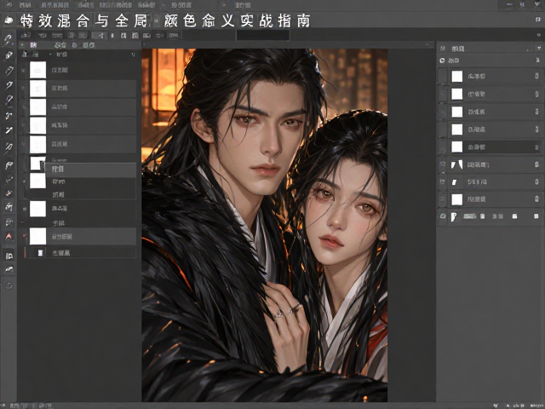
Task: Click the dark input field in options bar
Action: [263, 35]
